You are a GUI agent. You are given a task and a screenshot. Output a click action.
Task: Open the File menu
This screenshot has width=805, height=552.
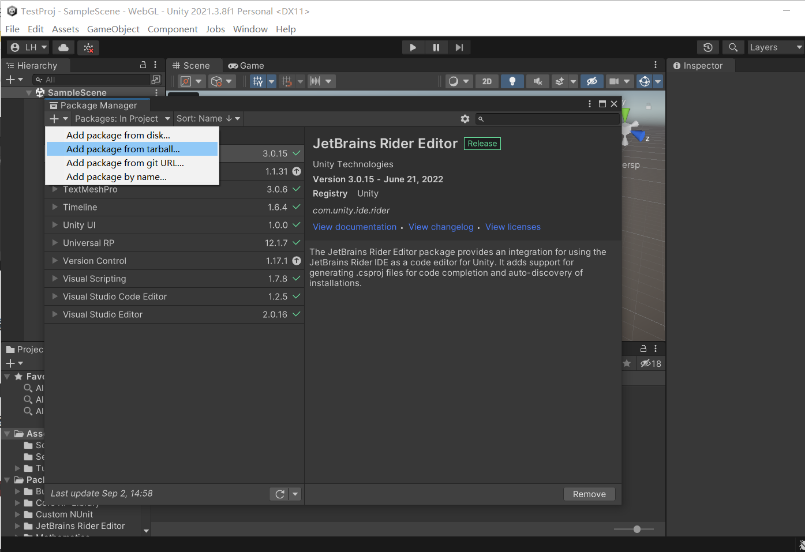pos(12,29)
